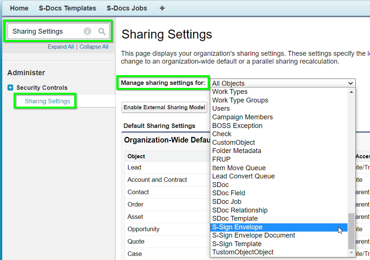Select SDoc Field option
The width and height of the screenshot is (370, 260).
click(x=279, y=193)
